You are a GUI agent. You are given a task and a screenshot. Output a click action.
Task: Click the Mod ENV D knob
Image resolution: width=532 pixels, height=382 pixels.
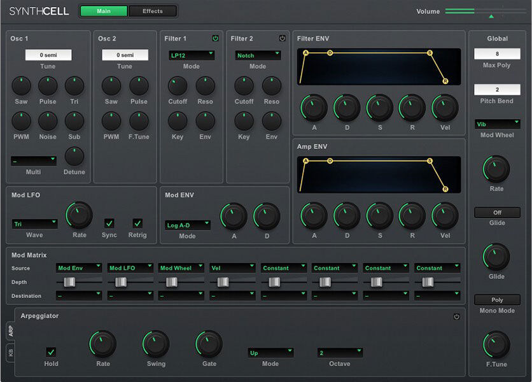click(x=267, y=216)
